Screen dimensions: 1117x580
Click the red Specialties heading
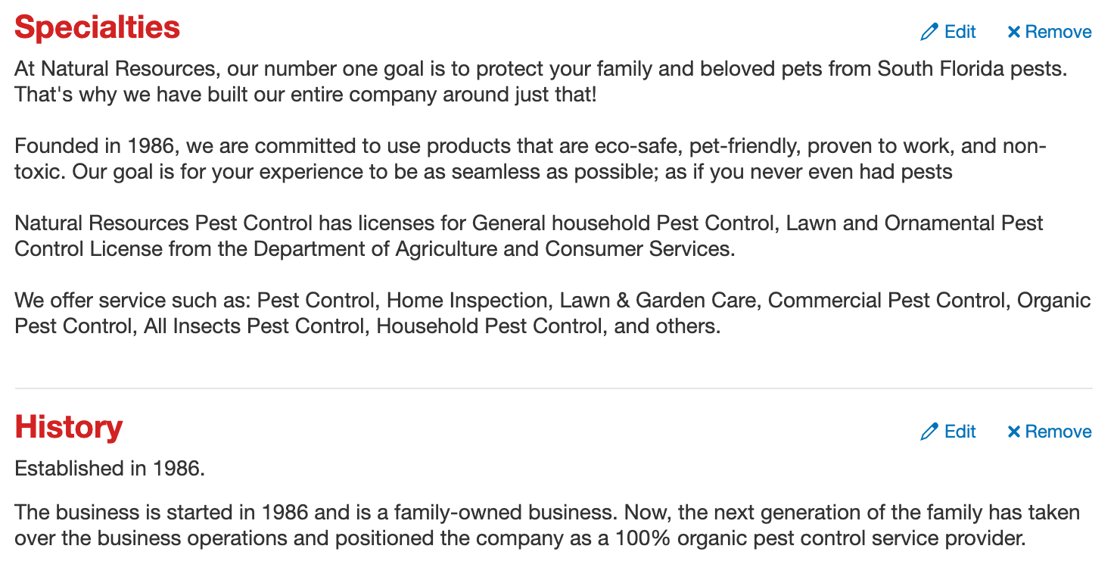(x=98, y=28)
